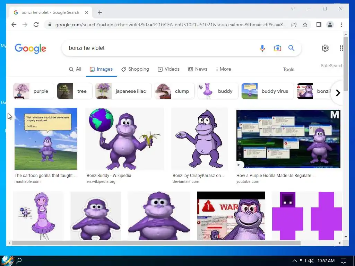
Task: Open Google quick settings gear
Action: click(325, 48)
